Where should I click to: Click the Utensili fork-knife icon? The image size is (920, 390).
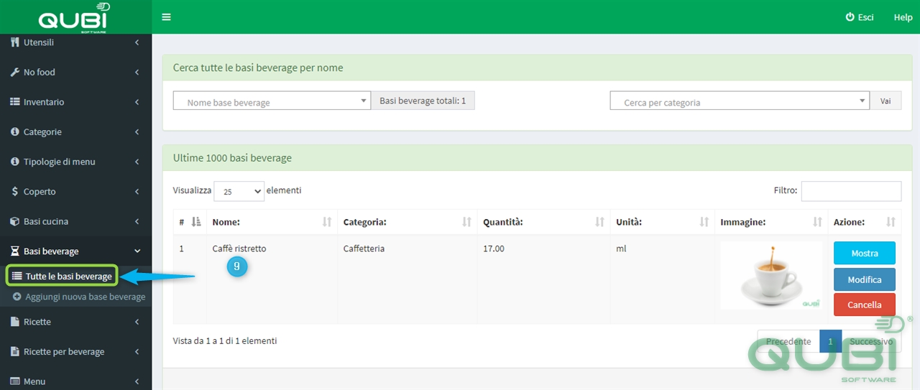coord(14,42)
